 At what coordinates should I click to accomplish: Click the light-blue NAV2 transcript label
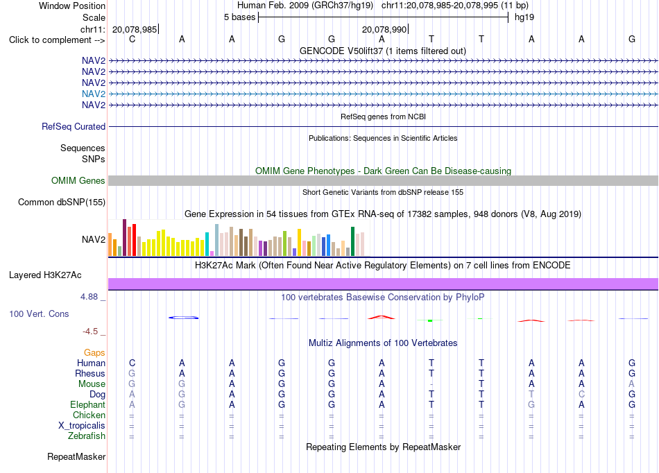pos(94,94)
